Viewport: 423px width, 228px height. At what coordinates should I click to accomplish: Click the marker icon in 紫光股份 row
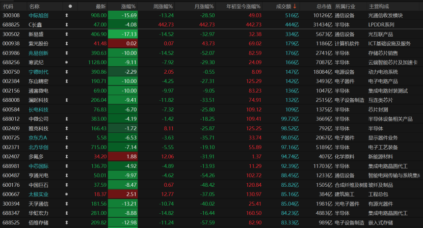click(x=67, y=44)
